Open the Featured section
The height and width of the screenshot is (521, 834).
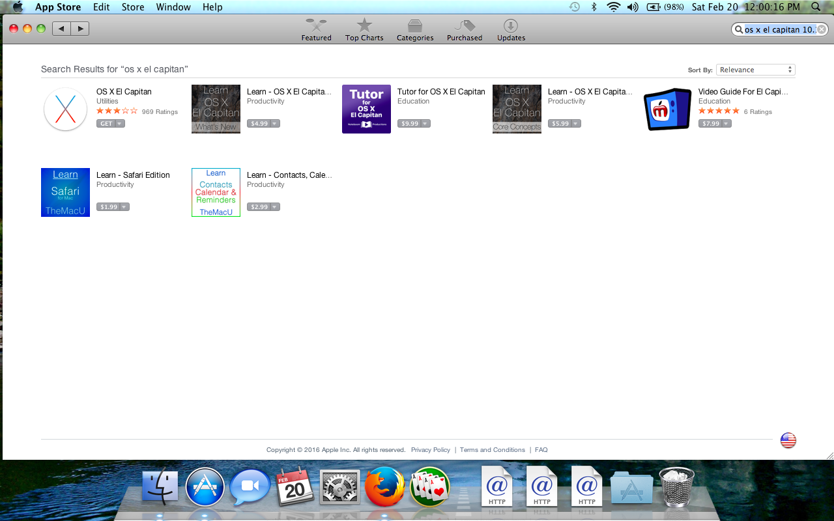(316, 30)
